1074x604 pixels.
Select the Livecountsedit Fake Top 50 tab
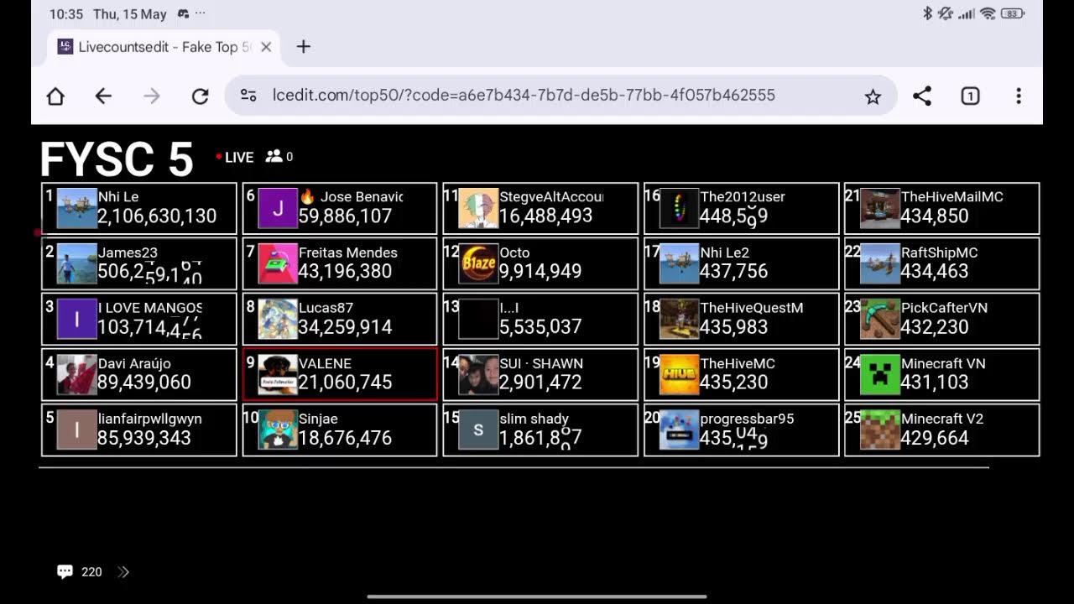(164, 47)
